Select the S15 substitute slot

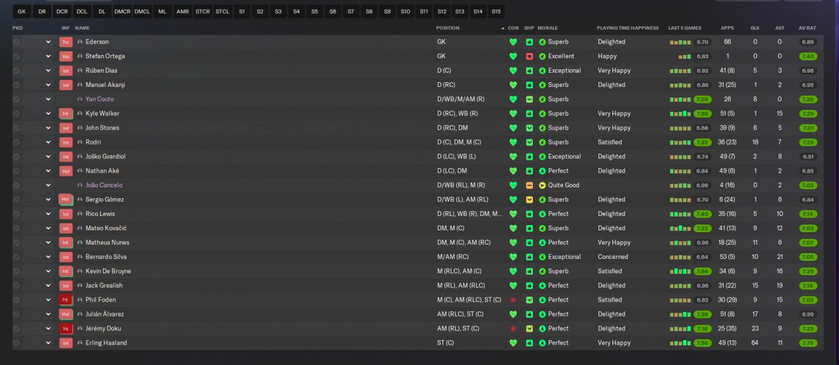click(496, 12)
